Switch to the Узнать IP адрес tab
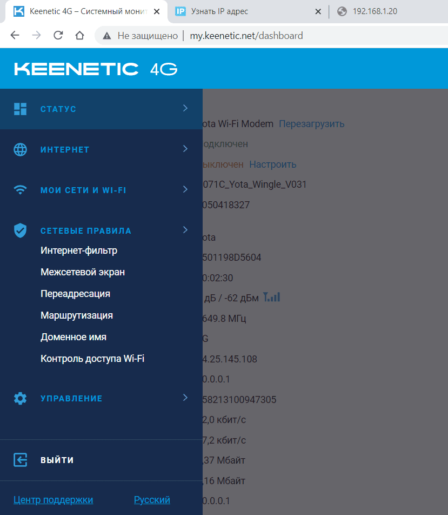 click(245, 11)
